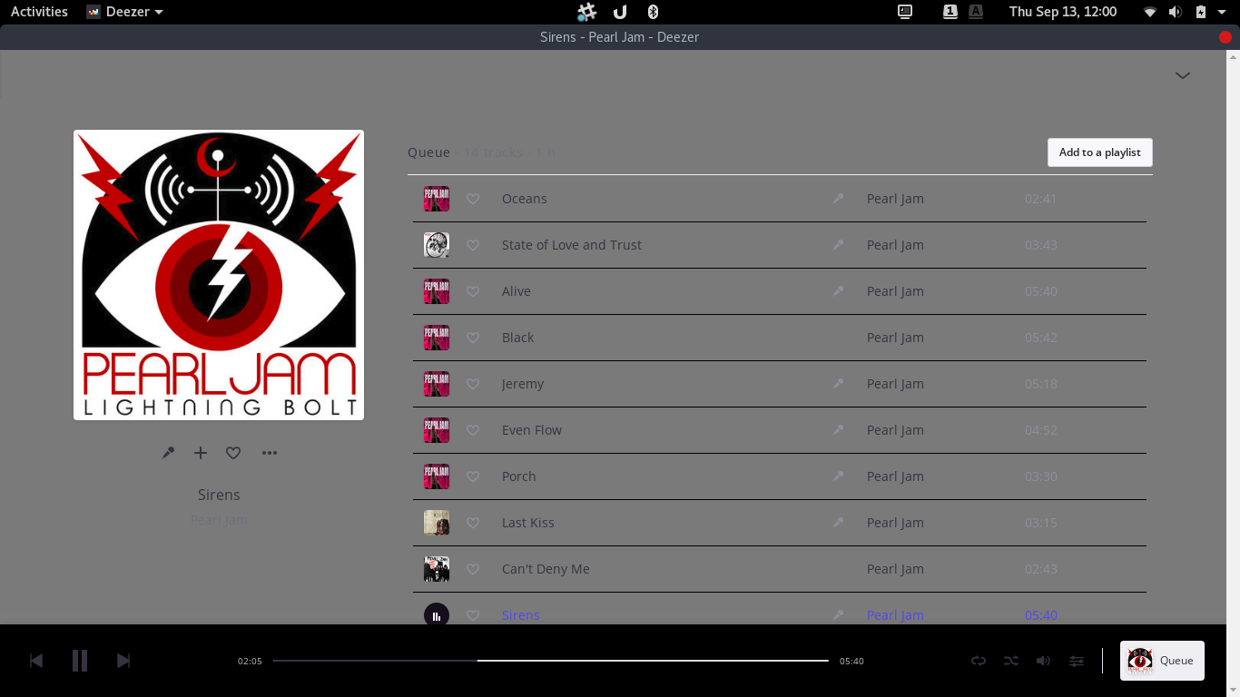Play the track titled Jeremy
Viewport: 1240px width, 697px height.
tap(523, 384)
